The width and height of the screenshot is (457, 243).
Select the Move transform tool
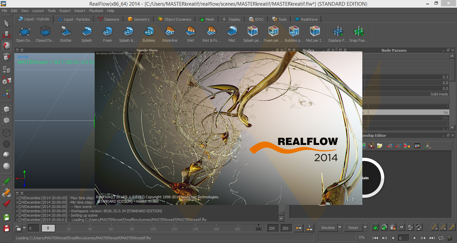pos(6,34)
